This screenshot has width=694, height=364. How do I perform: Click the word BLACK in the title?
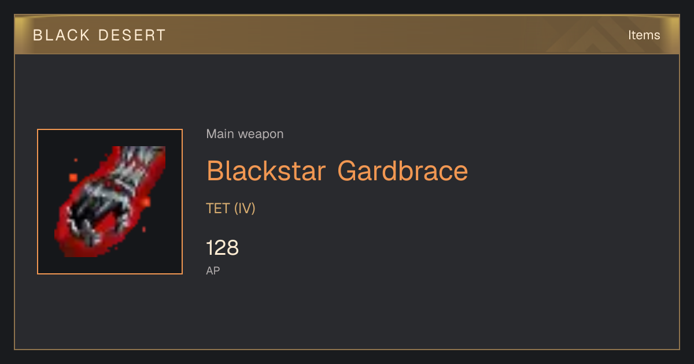(x=61, y=35)
